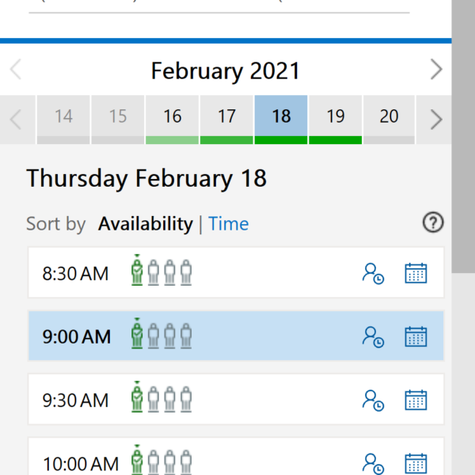Screen dimensions: 475x475
Task: Click calendar icon in 9:30 AM row
Action: (x=416, y=400)
